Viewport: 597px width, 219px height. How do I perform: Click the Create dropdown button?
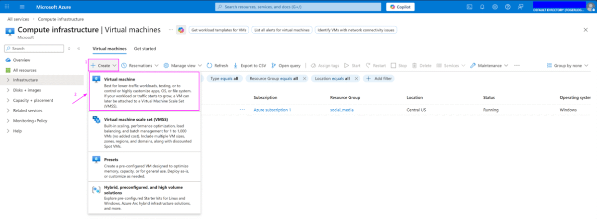tap(103, 65)
